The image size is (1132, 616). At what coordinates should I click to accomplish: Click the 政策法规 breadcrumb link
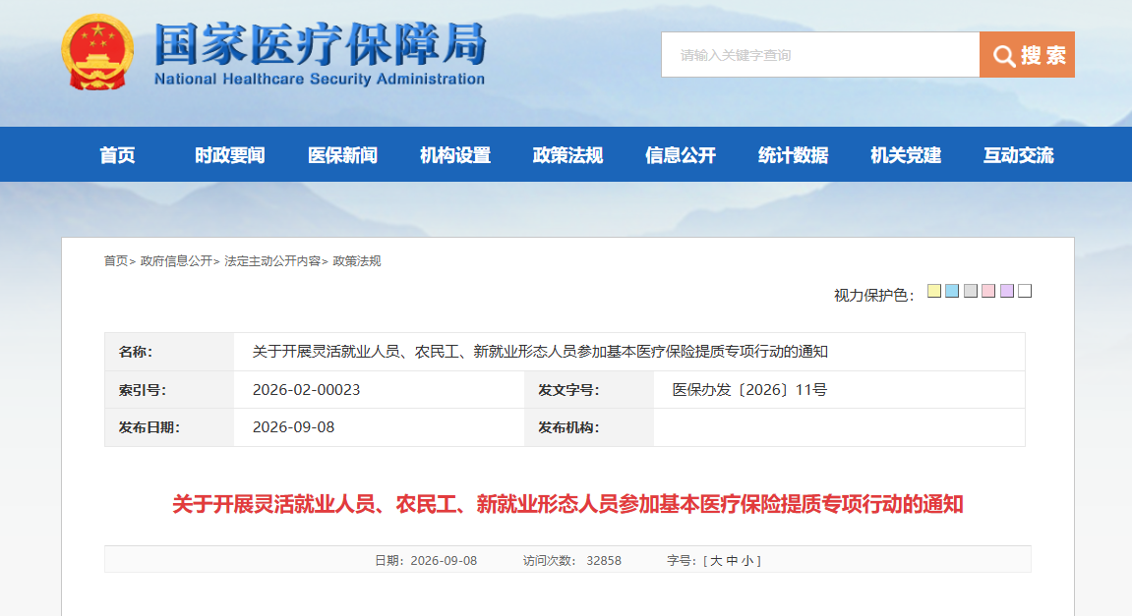(357, 261)
